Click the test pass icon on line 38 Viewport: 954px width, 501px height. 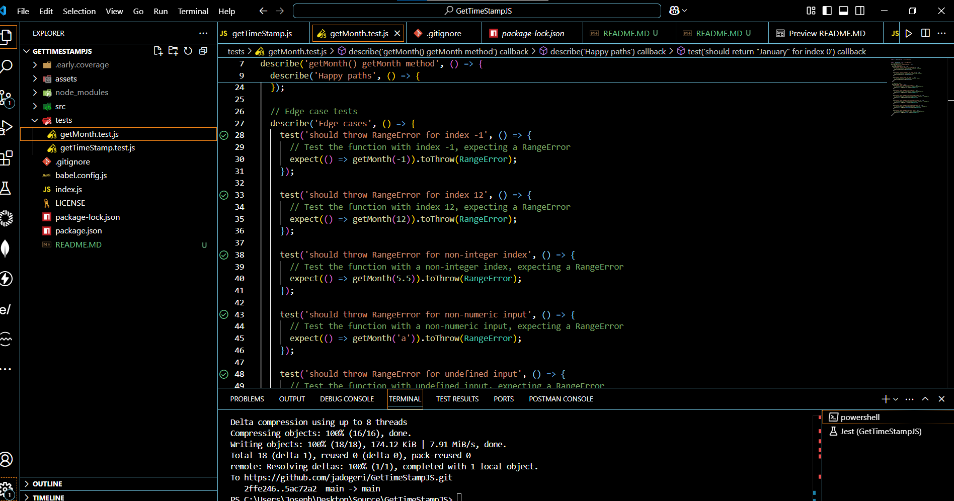224,255
